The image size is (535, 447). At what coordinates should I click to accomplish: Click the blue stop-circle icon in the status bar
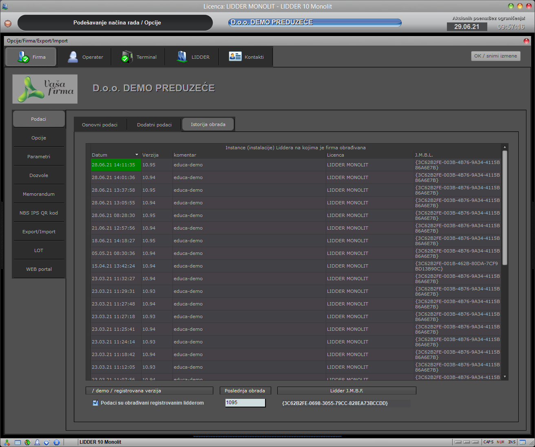click(57, 442)
